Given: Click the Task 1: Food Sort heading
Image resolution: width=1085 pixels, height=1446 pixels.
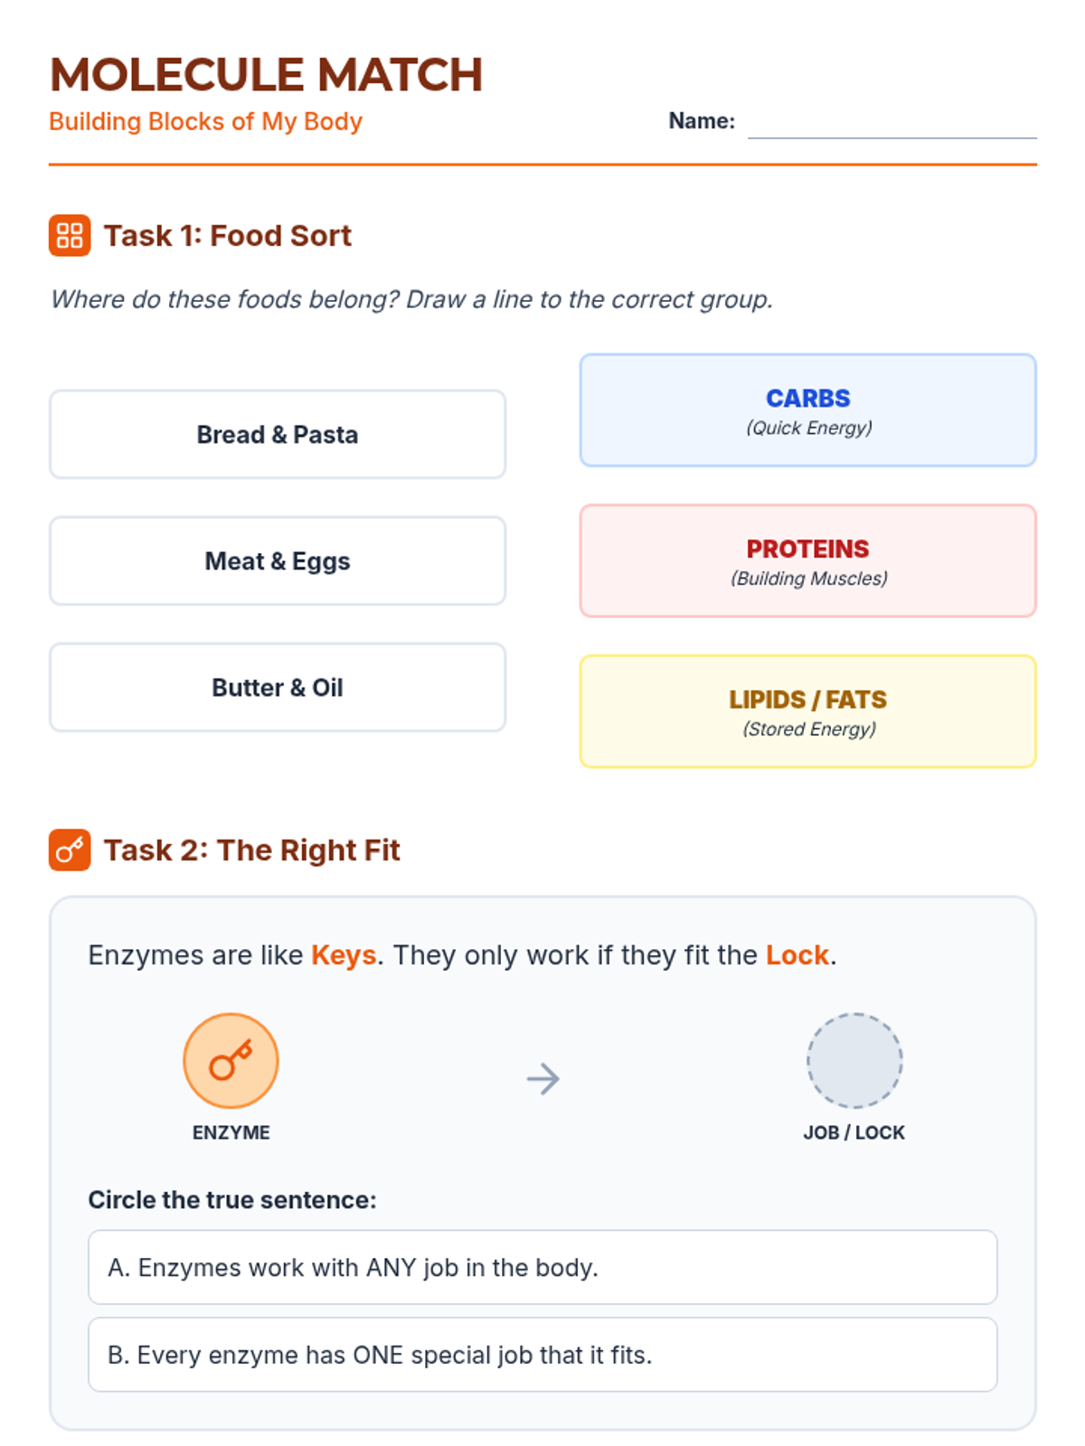Looking at the screenshot, I should 227,236.
